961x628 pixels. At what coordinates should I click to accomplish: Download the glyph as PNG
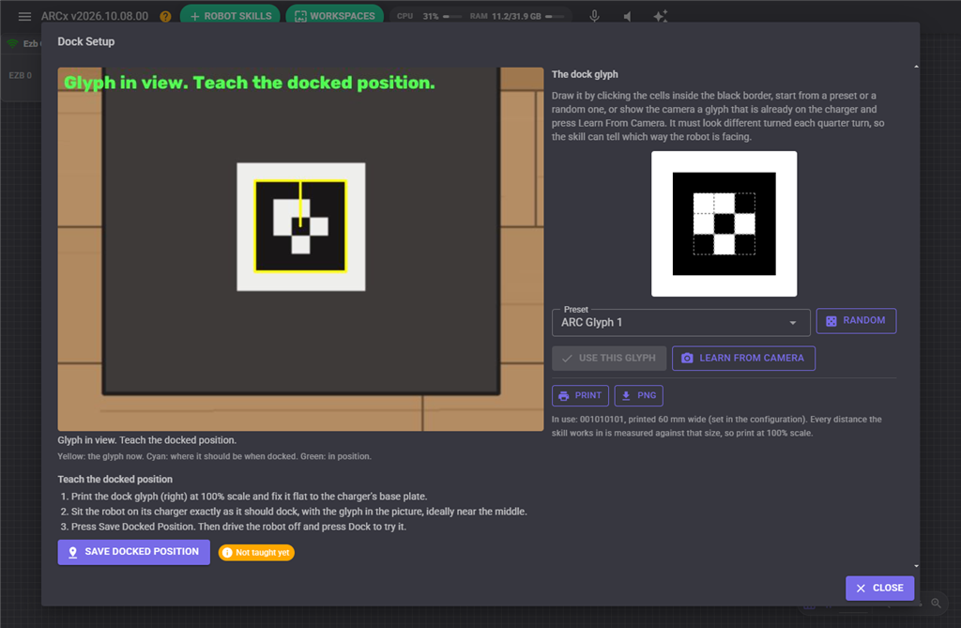tap(638, 395)
